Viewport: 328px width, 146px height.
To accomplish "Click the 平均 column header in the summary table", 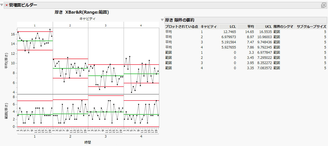I will click(x=251, y=26).
